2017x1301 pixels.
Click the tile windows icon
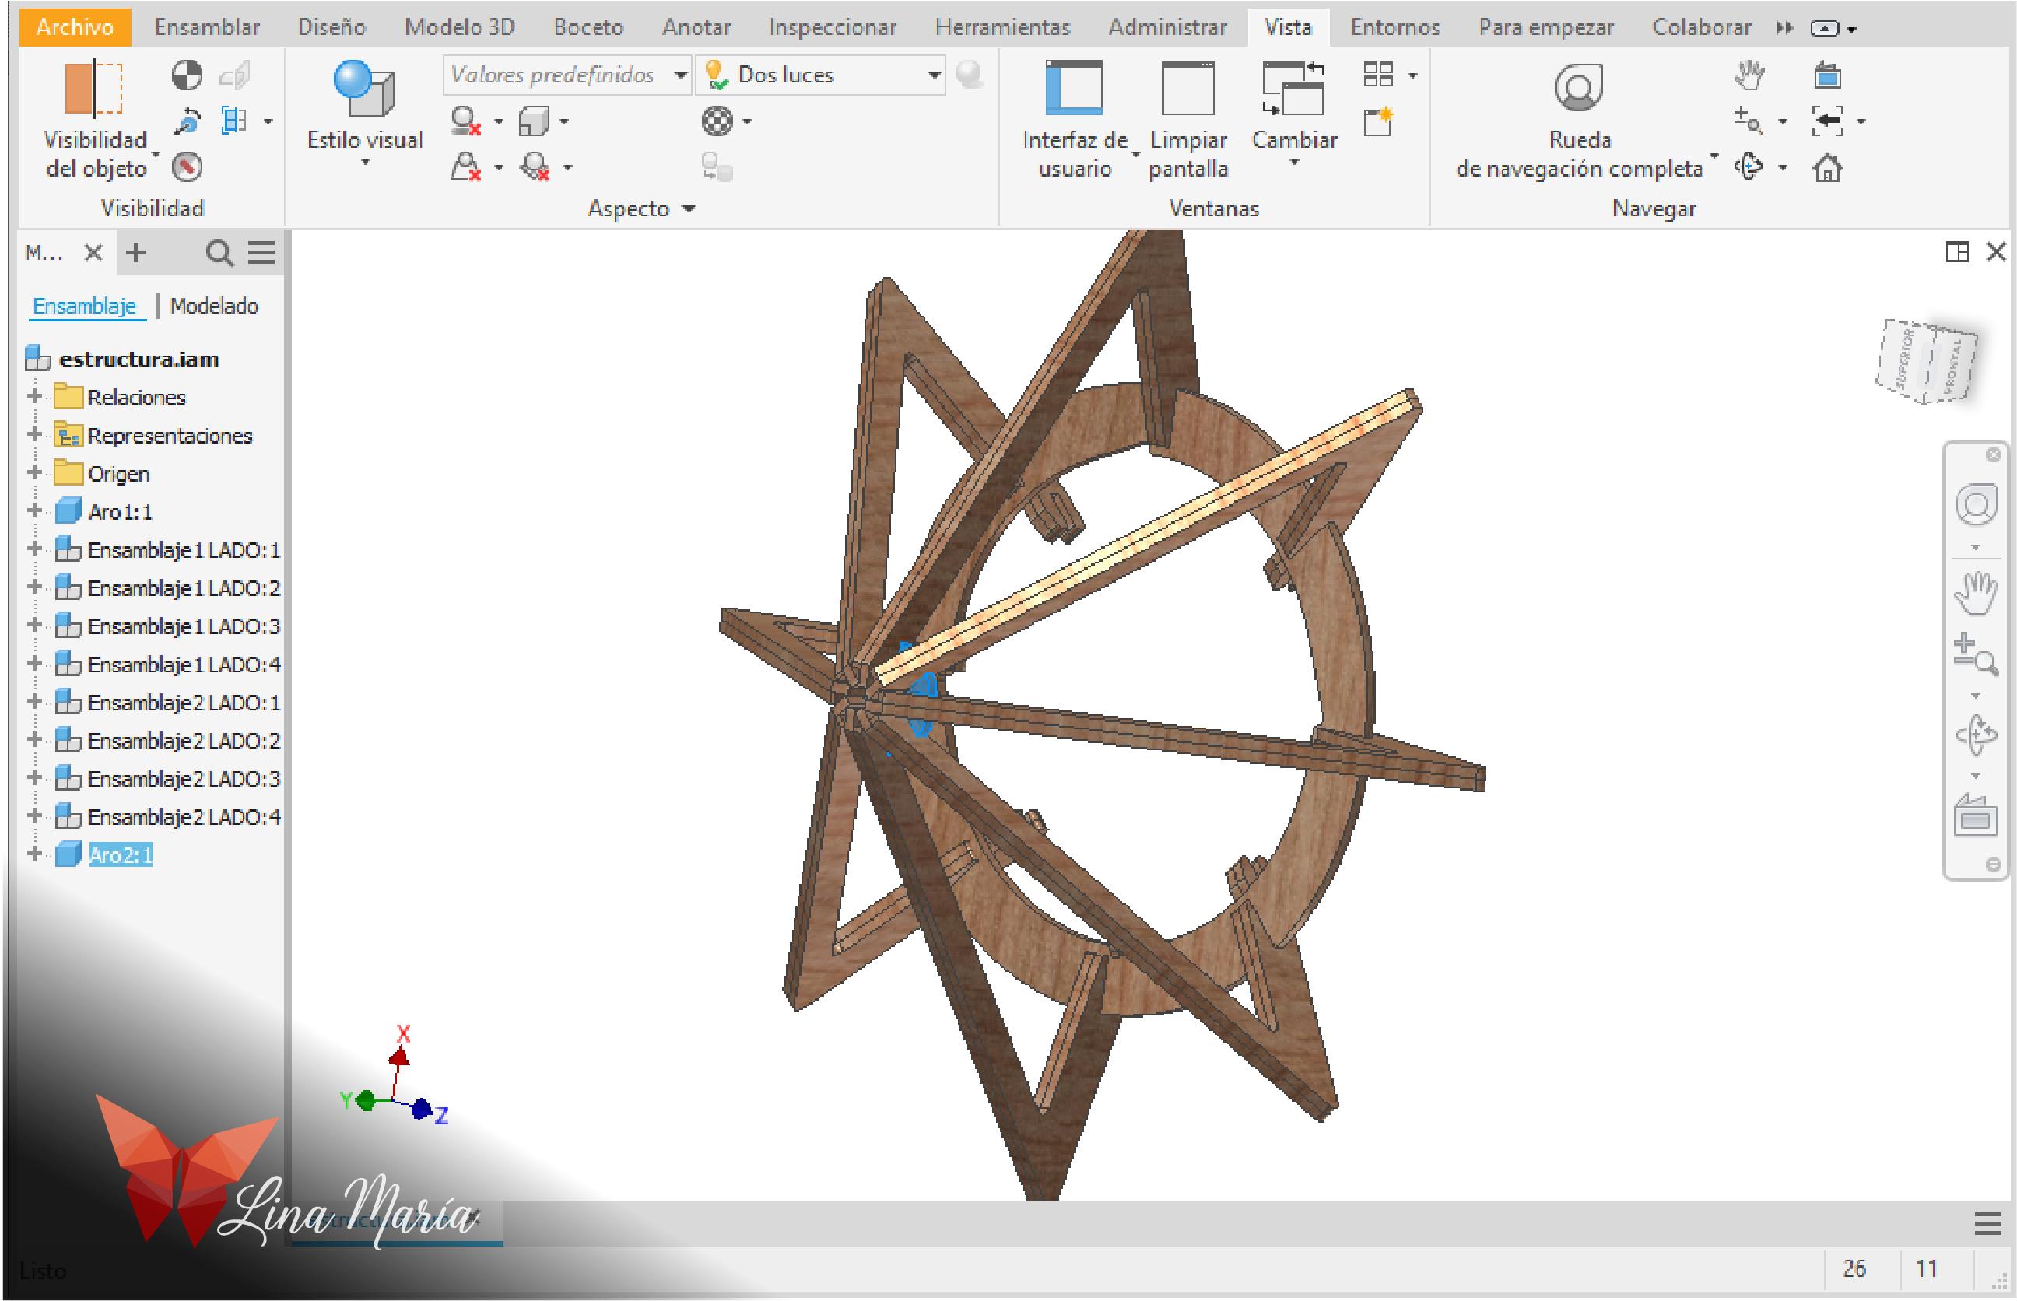(x=1378, y=75)
